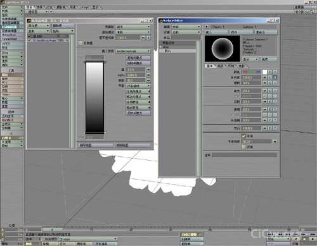Switch to Advanced tab in Surface Editor

click(220, 66)
